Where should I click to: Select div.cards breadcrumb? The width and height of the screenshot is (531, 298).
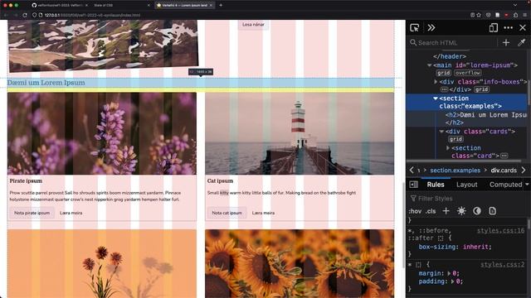coord(504,171)
